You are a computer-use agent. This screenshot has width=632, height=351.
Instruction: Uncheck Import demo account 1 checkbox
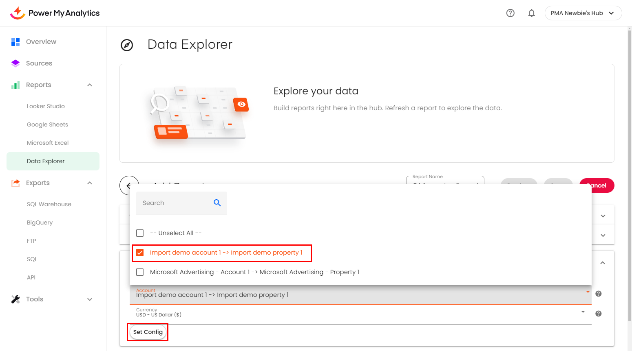[x=140, y=253]
